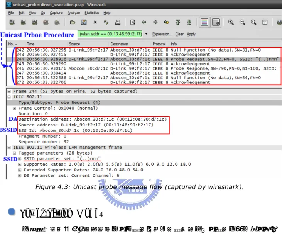Screen dimensions: 282x238
Task: Expand SSID parameter set node
Action: pyautogui.click(x=20, y=159)
